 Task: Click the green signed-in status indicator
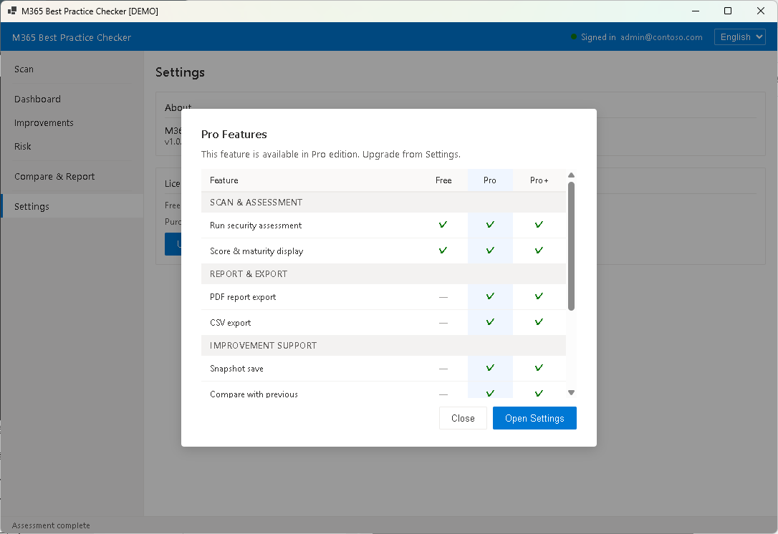click(x=572, y=37)
